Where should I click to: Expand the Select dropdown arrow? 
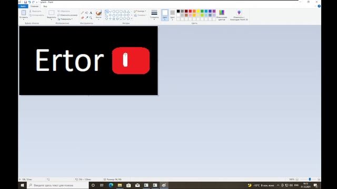pyautogui.click(x=52, y=19)
